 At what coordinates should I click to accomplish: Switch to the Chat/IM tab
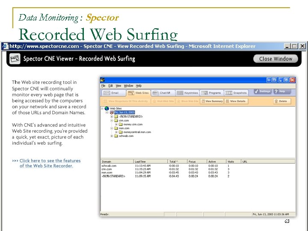pyautogui.click(x=162, y=93)
